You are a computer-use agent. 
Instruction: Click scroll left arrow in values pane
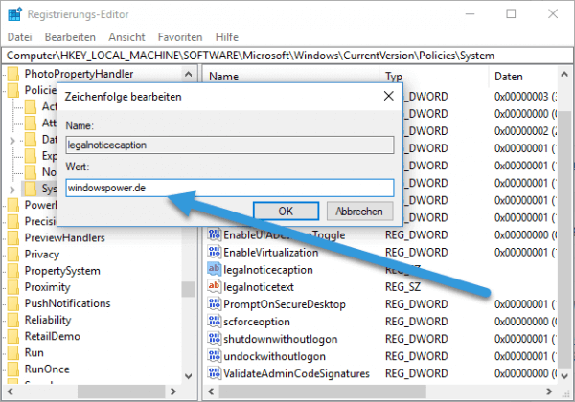pos(211,391)
